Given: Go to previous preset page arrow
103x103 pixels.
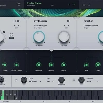Looking at the screenshot, I should (x=69, y=4).
